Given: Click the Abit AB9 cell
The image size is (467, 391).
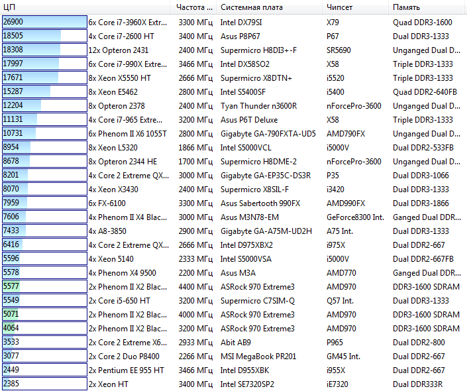Looking at the screenshot, I should [236, 343].
